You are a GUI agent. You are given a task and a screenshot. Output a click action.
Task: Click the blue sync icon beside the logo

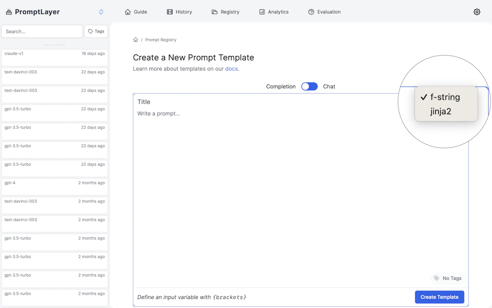pyautogui.click(x=101, y=12)
